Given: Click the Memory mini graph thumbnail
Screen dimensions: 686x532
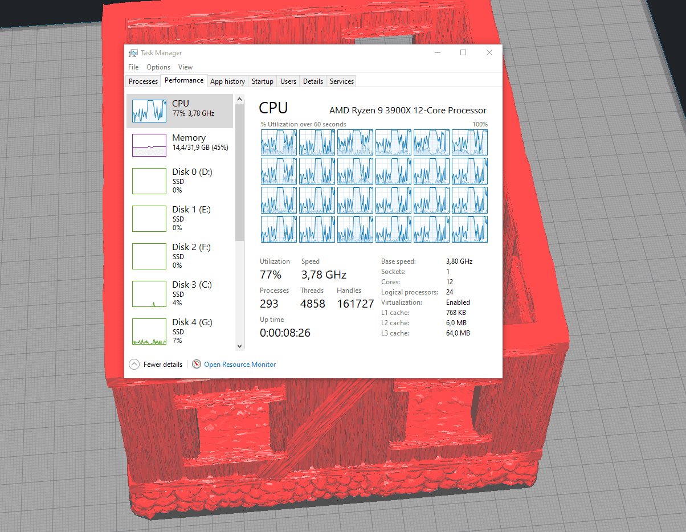Looking at the screenshot, I should pos(149,145).
